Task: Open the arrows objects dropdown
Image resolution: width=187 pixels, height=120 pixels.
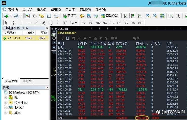Action: 76,23
